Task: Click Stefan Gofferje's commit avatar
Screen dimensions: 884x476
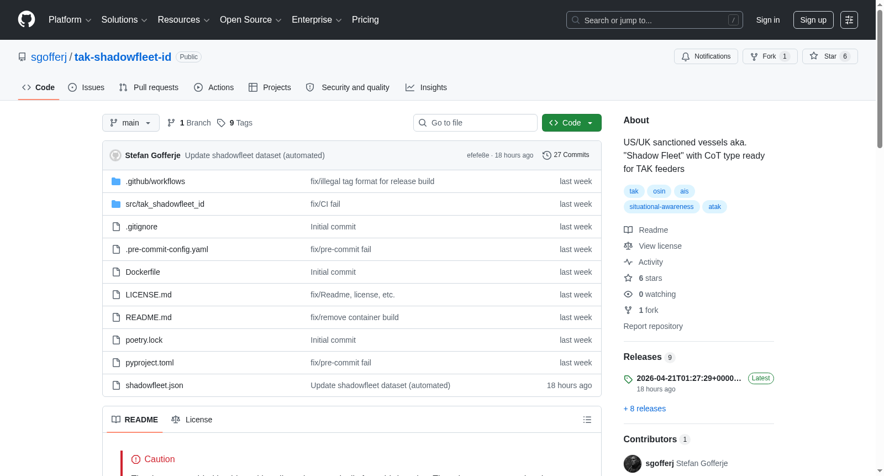Action: [115, 155]
